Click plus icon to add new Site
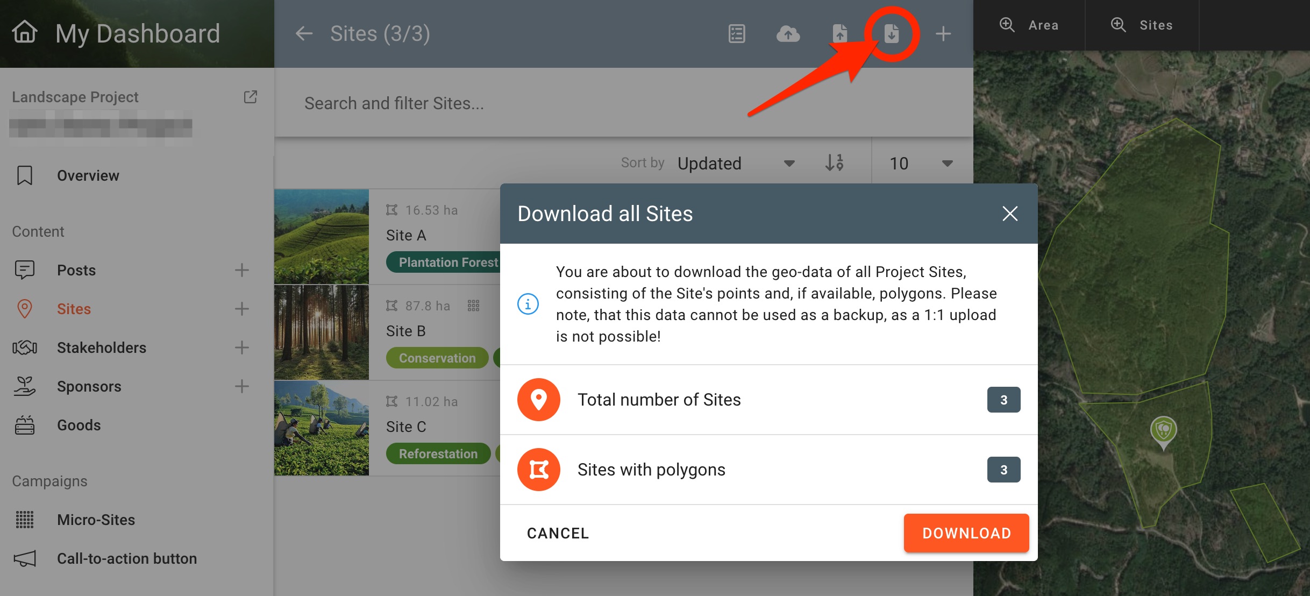Viewport: 1310px width, 596px height. [943, 34]
